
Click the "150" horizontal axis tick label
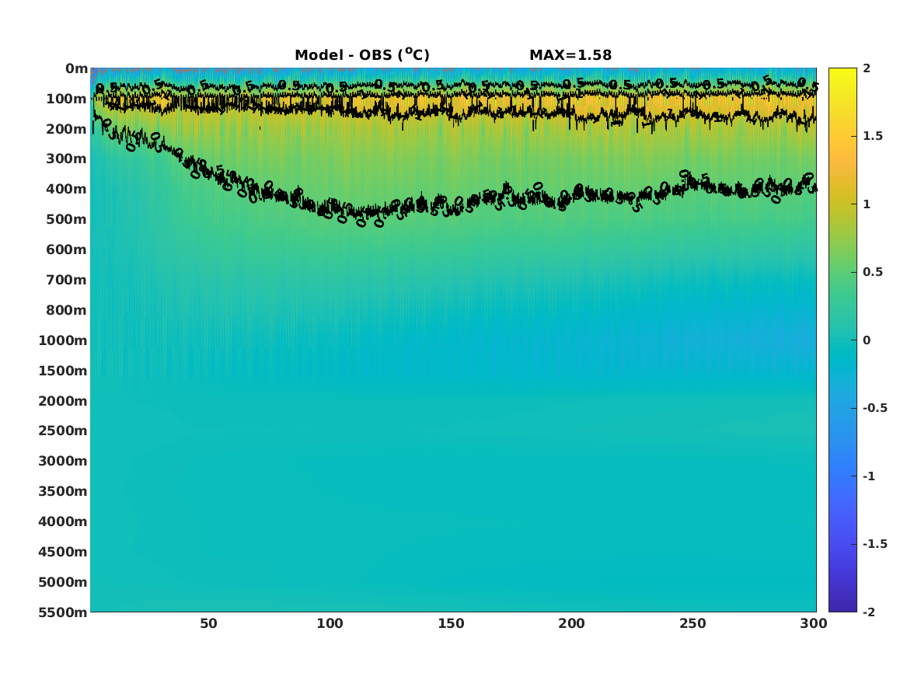tap(451, 624)
